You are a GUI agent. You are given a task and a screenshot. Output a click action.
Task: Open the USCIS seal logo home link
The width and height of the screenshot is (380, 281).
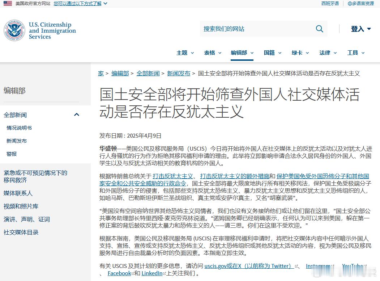pyautogui.click(x=14, y=30)
